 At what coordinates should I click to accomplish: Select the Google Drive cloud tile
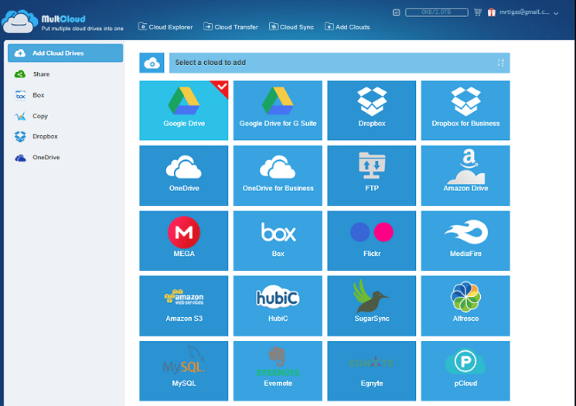point(184,111)
